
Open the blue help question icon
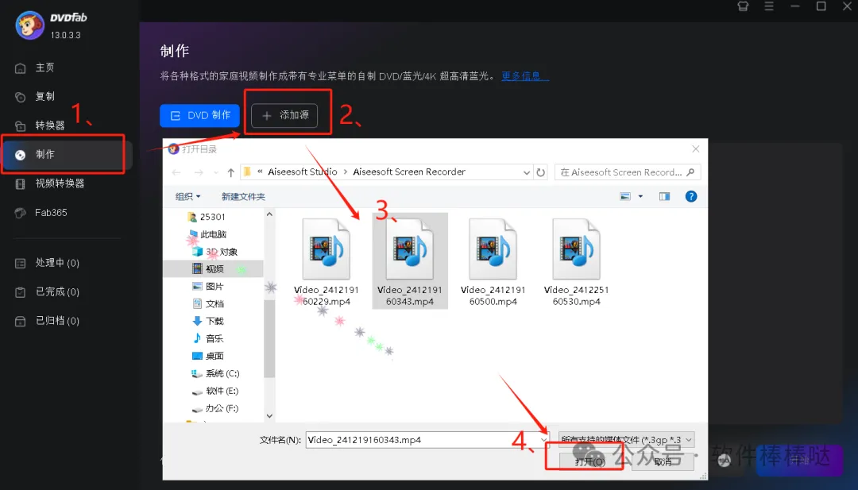coord(691,196)
